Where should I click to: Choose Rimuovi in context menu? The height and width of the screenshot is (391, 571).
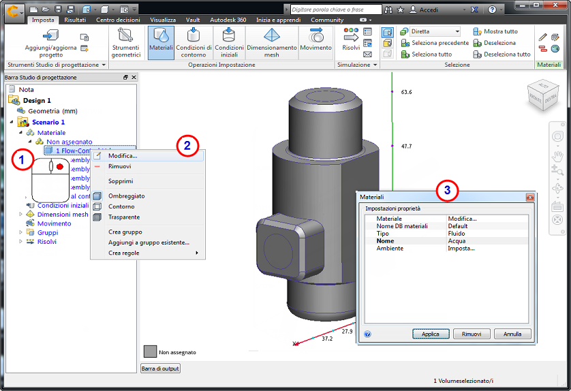tap(148, 166)
